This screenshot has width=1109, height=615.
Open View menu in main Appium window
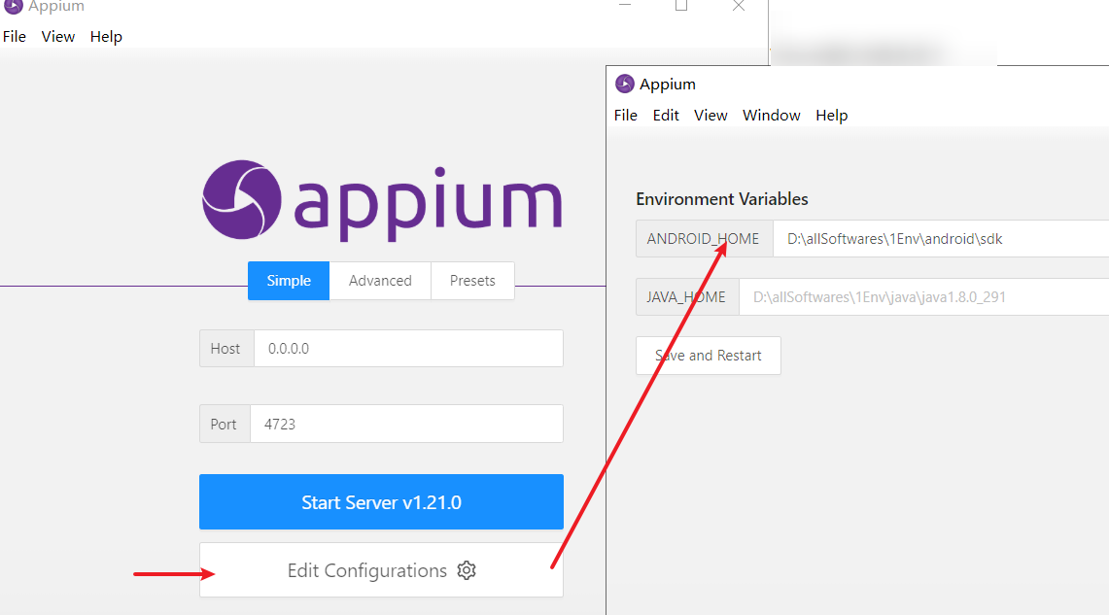pos(58,37)
